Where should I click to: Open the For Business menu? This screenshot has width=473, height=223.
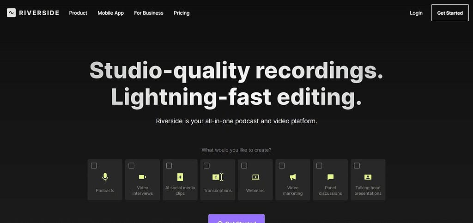click(x=149, y=13)
